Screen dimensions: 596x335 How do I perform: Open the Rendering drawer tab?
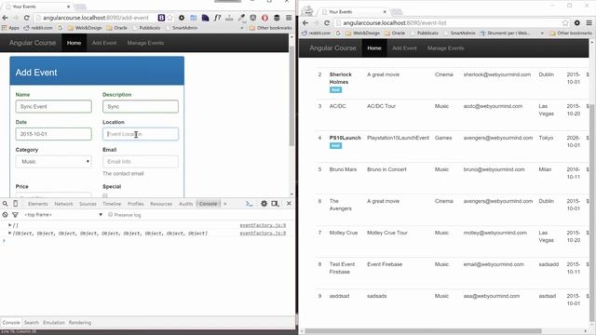[80, 323]
